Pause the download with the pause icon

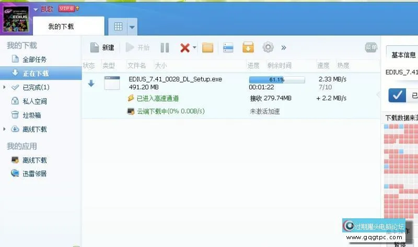point(165,48)
